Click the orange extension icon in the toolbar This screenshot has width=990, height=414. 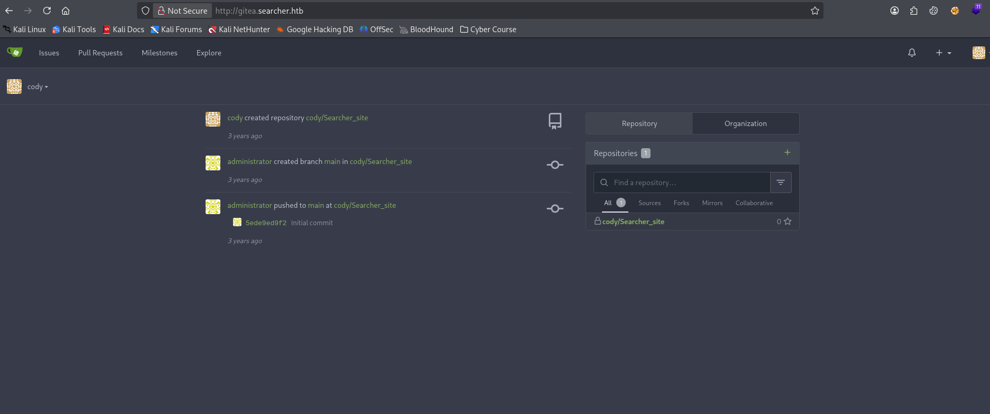(x=955, y=11)
